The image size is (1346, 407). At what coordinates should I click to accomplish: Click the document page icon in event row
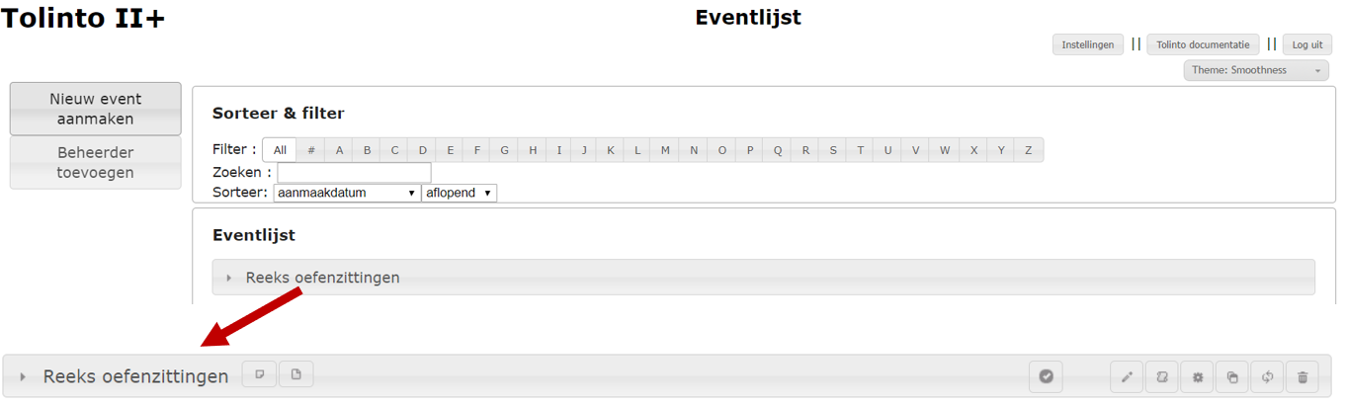coord(296,373)
